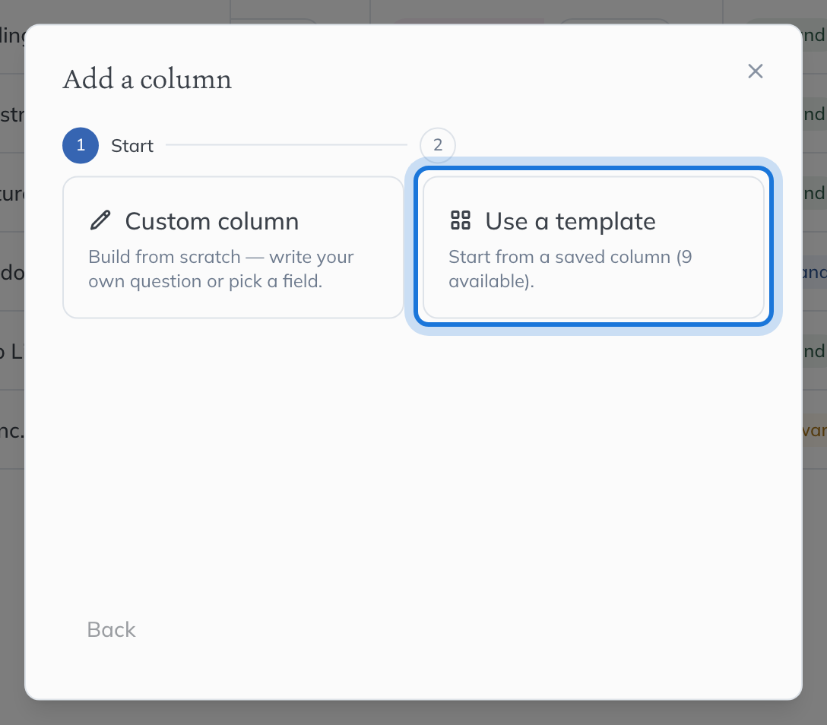
Task: Click the Back button
Action: (111, 629)
